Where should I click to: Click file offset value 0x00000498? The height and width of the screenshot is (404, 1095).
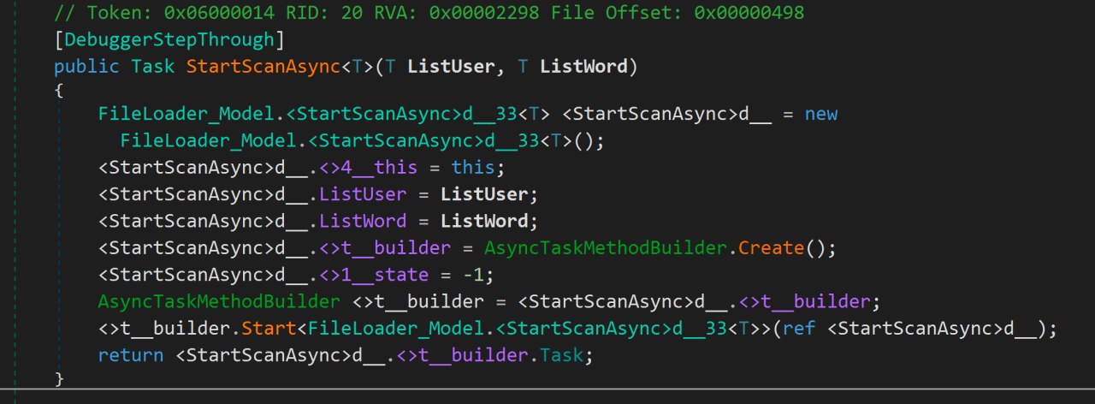click(x=748, y=14)
